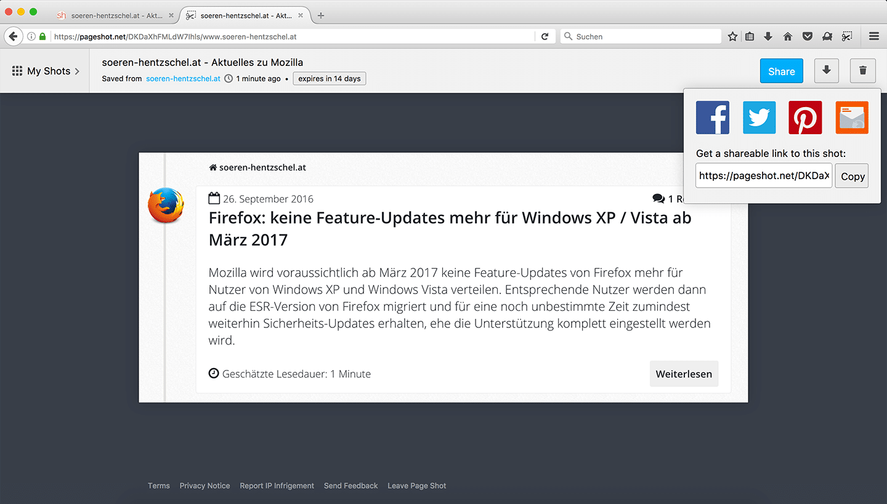Click the browser back arrow
This screenshot has height=504, width=887.
click(13, 36)
